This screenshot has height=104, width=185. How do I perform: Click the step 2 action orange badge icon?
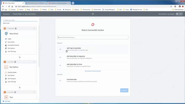tap(5, 62)
